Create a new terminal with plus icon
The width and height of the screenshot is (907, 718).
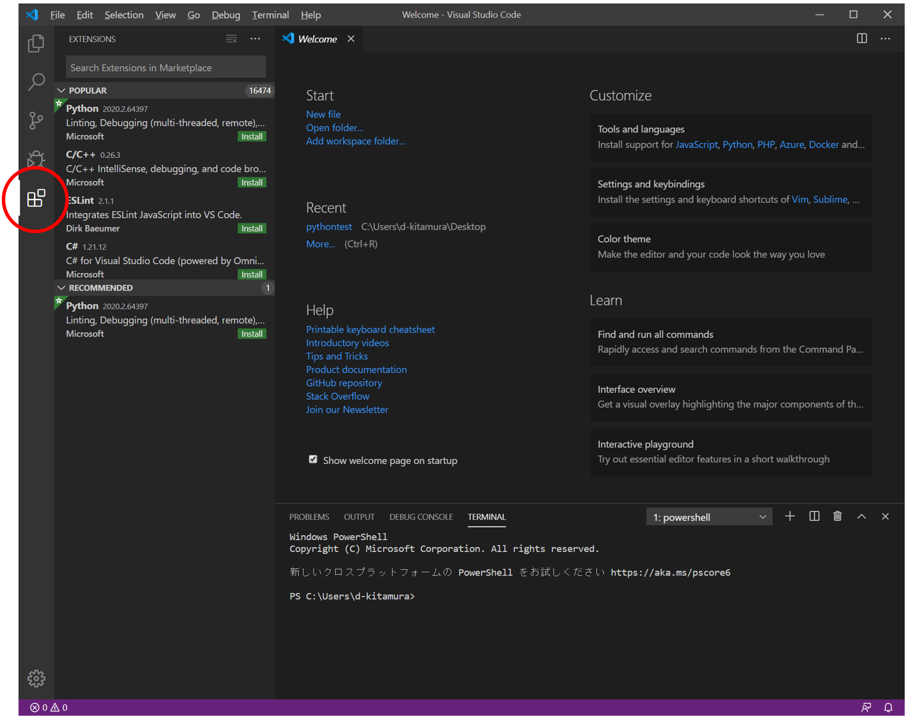790,516
